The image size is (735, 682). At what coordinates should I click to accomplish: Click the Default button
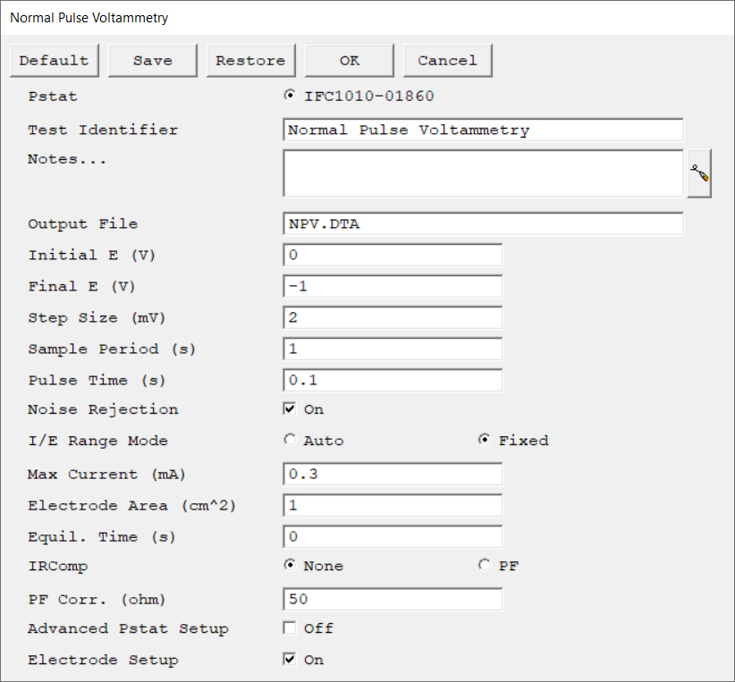click(x=54, y=61)
